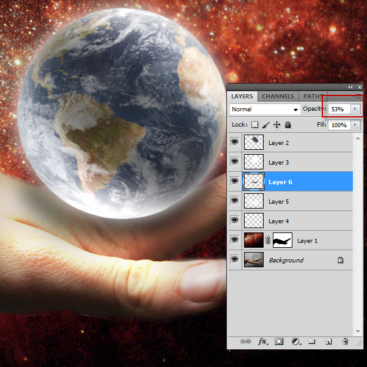Hide Layer 4 with its eye icon
Screen dimensions: 367x367
coord(235,220)
